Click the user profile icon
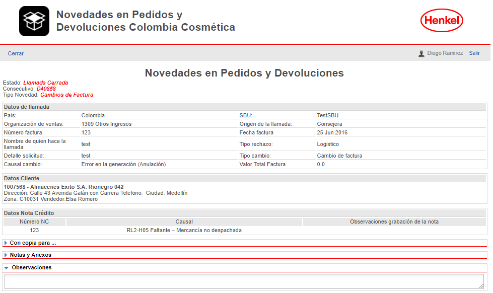 (x=421, y=53)
